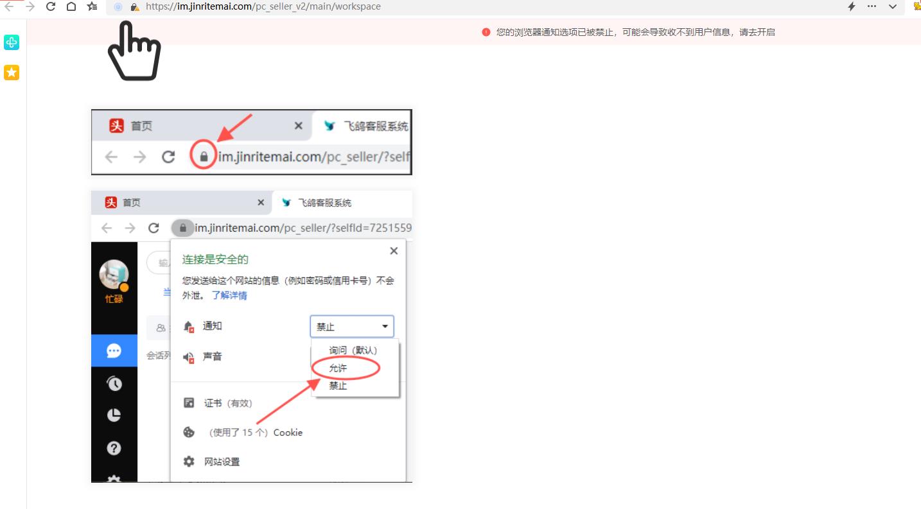The width and height of the screenshot is (921, 509).
Task: Go to the browser home page icon
Action: tap(71, 6)
